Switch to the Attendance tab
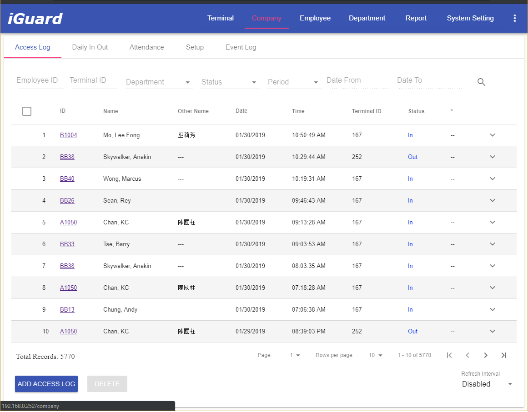Viewport: 528px width, 412px height. (147, 47)
